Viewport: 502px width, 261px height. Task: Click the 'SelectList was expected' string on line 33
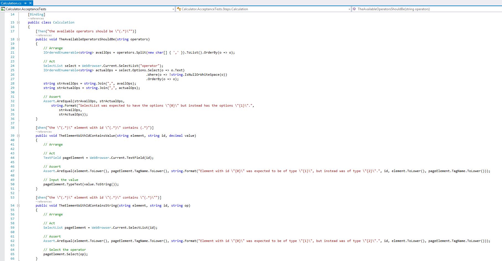pyautogui.click(x=165, y=106)
